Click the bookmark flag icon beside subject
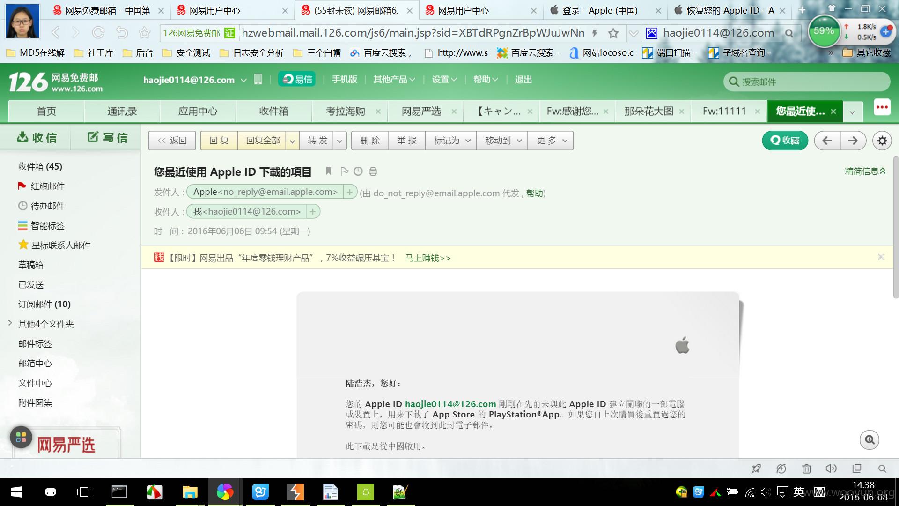The height and width of the screenshot is (506, 899). point(329,171)
